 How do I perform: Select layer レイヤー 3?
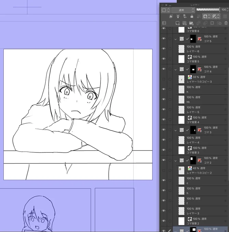202,211
